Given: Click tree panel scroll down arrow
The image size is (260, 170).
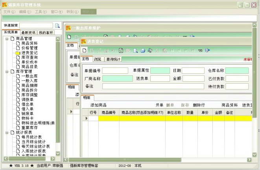Looking at the screenshot, I should coord(58,153).
